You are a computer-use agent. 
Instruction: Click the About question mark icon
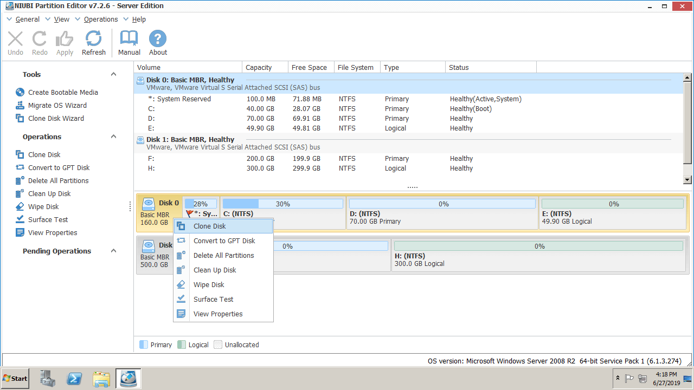pyautogui.click(x=158, y=39)
